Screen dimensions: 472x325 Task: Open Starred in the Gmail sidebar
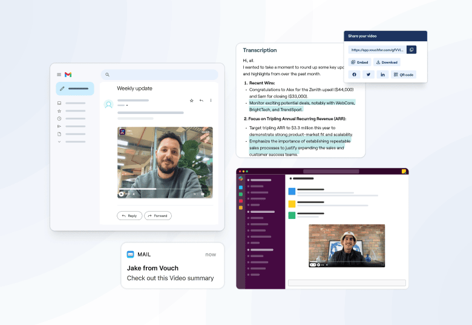pyautogui.click(x=59, y=111)
